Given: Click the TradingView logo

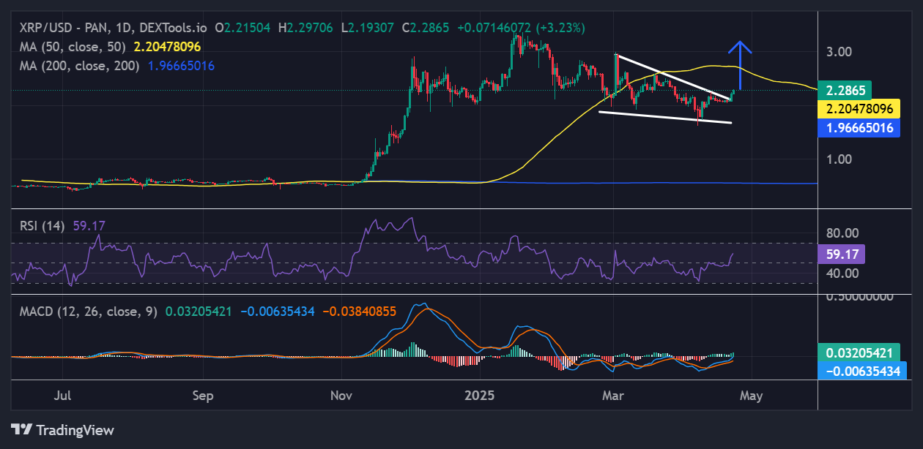Looking at the screenshot, I should coord(62,430).
